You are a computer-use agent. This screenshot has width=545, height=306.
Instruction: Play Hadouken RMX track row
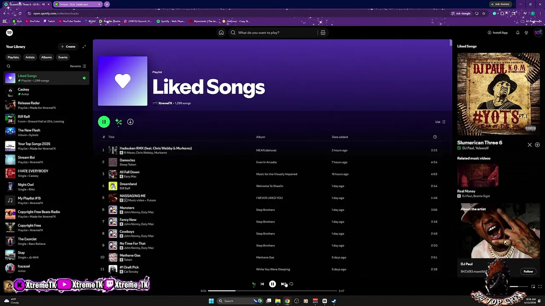pyautogui.click(x=272, y=150)
